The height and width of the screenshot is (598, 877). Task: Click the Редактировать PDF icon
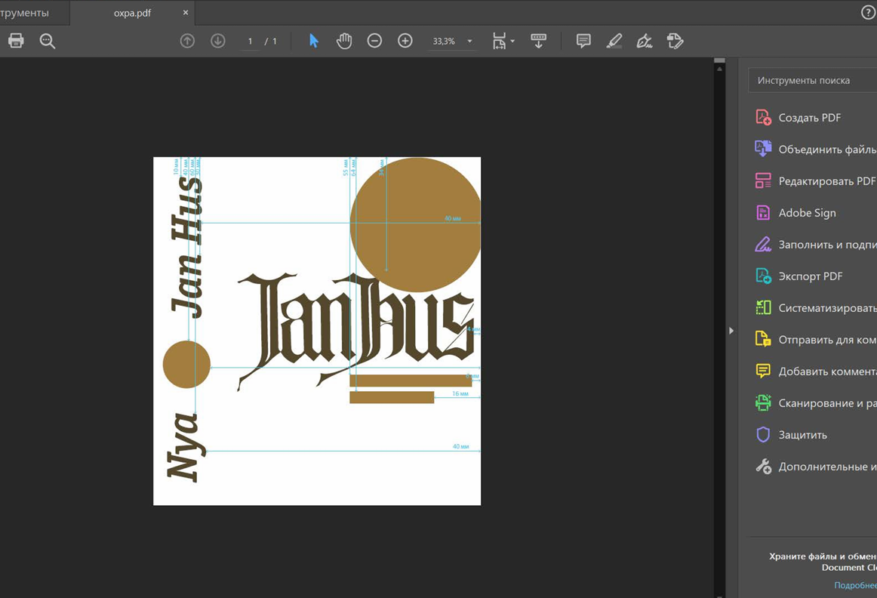(764, 180)
